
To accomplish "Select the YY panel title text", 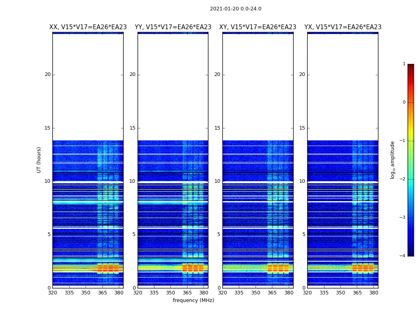I will point(173,27).
